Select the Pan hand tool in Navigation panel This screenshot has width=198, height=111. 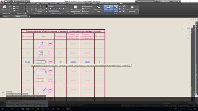pos(10,6)
